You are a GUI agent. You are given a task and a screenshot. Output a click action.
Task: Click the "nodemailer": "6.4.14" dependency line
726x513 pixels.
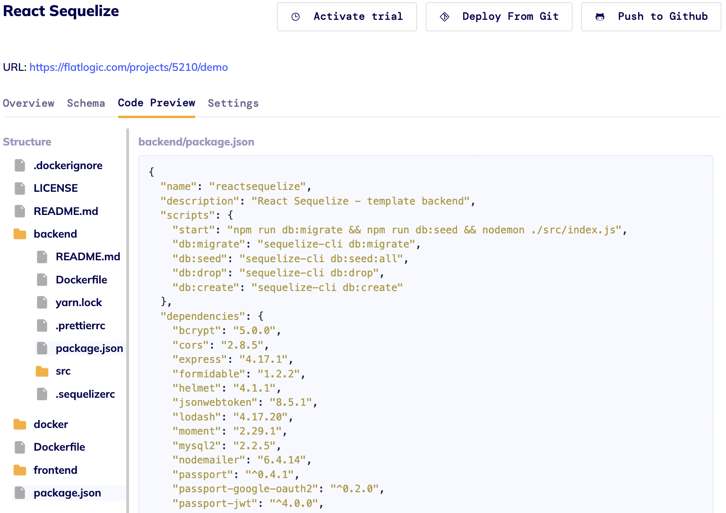click(242, 460)
